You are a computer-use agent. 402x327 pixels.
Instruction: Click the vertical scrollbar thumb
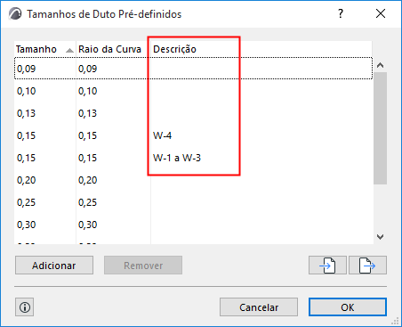click(x=380, y=128)
